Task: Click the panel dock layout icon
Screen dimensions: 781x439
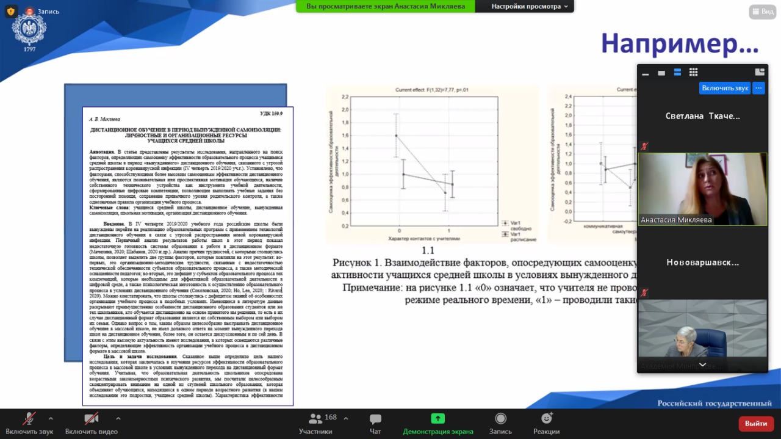Action: click(x=760, y=72)
